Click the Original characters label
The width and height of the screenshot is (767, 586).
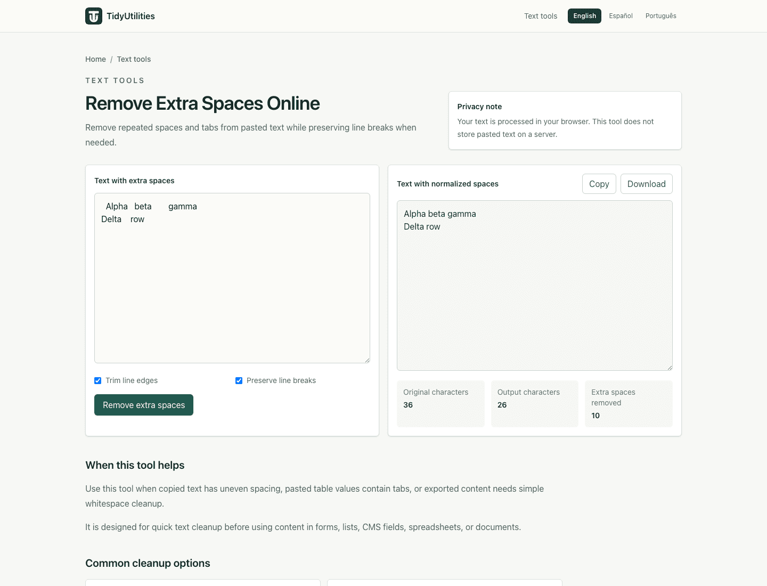pos(436,392)
